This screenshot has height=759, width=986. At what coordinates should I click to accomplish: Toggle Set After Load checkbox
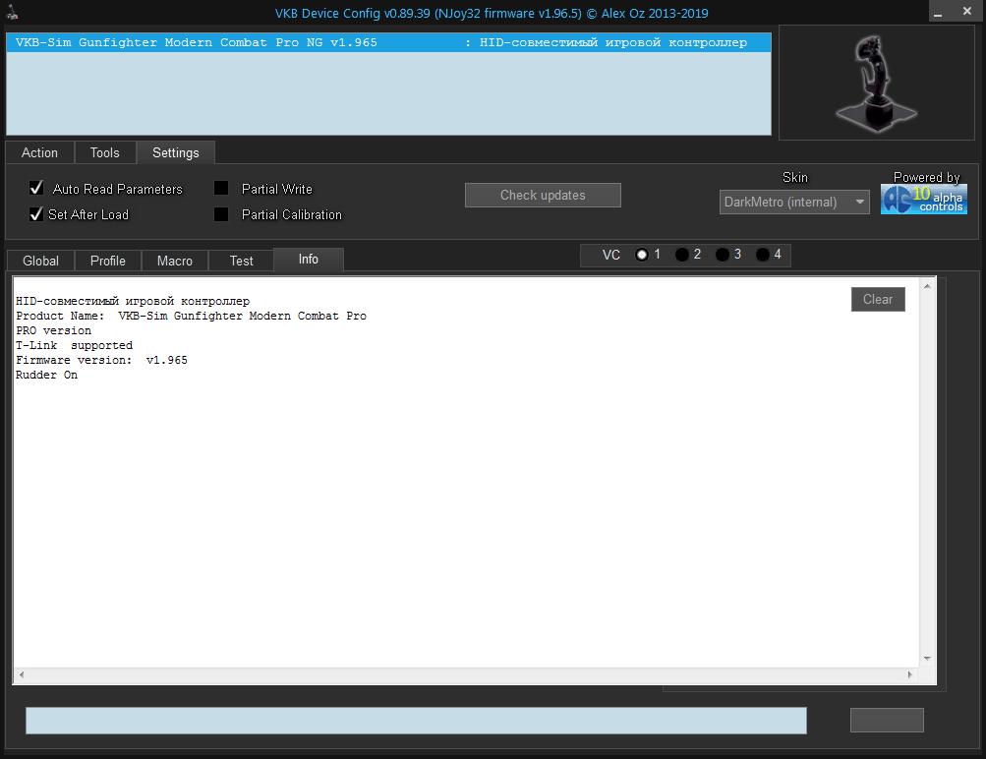36,213
